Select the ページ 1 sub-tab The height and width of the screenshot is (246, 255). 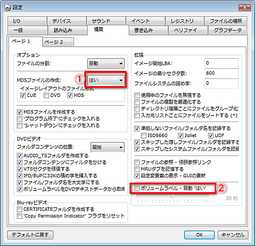tap(25, 41)
